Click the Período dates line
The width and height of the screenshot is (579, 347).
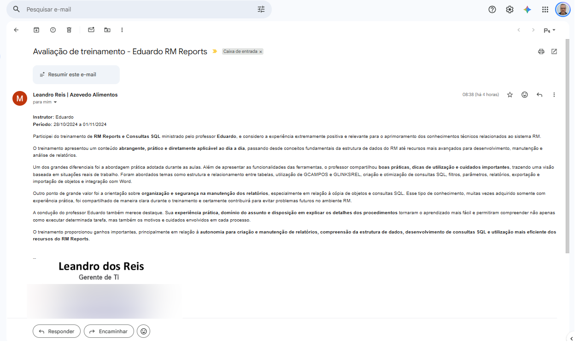click(x=70, y=124)
